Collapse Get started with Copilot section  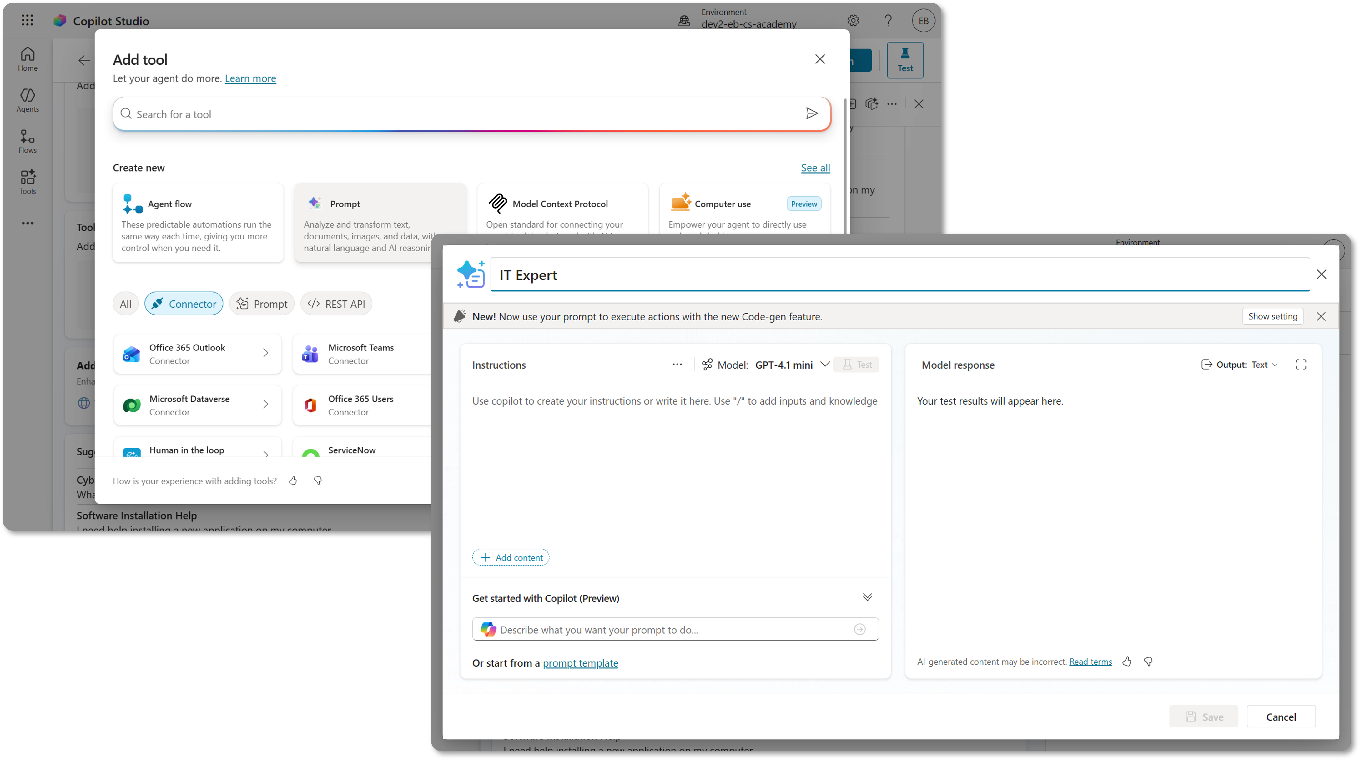[x=867, y=597]
